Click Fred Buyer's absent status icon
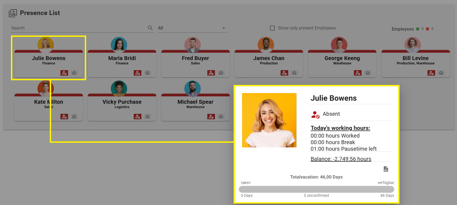 click(x=211, y=73)
